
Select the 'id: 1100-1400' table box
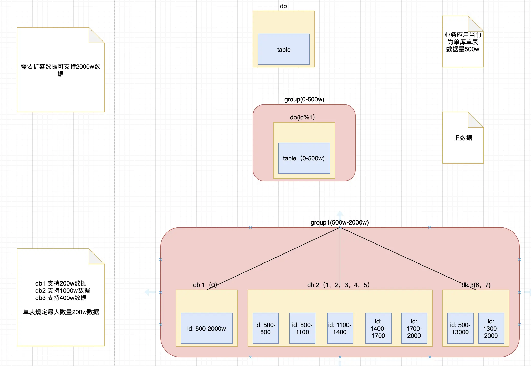coord(340,328)
